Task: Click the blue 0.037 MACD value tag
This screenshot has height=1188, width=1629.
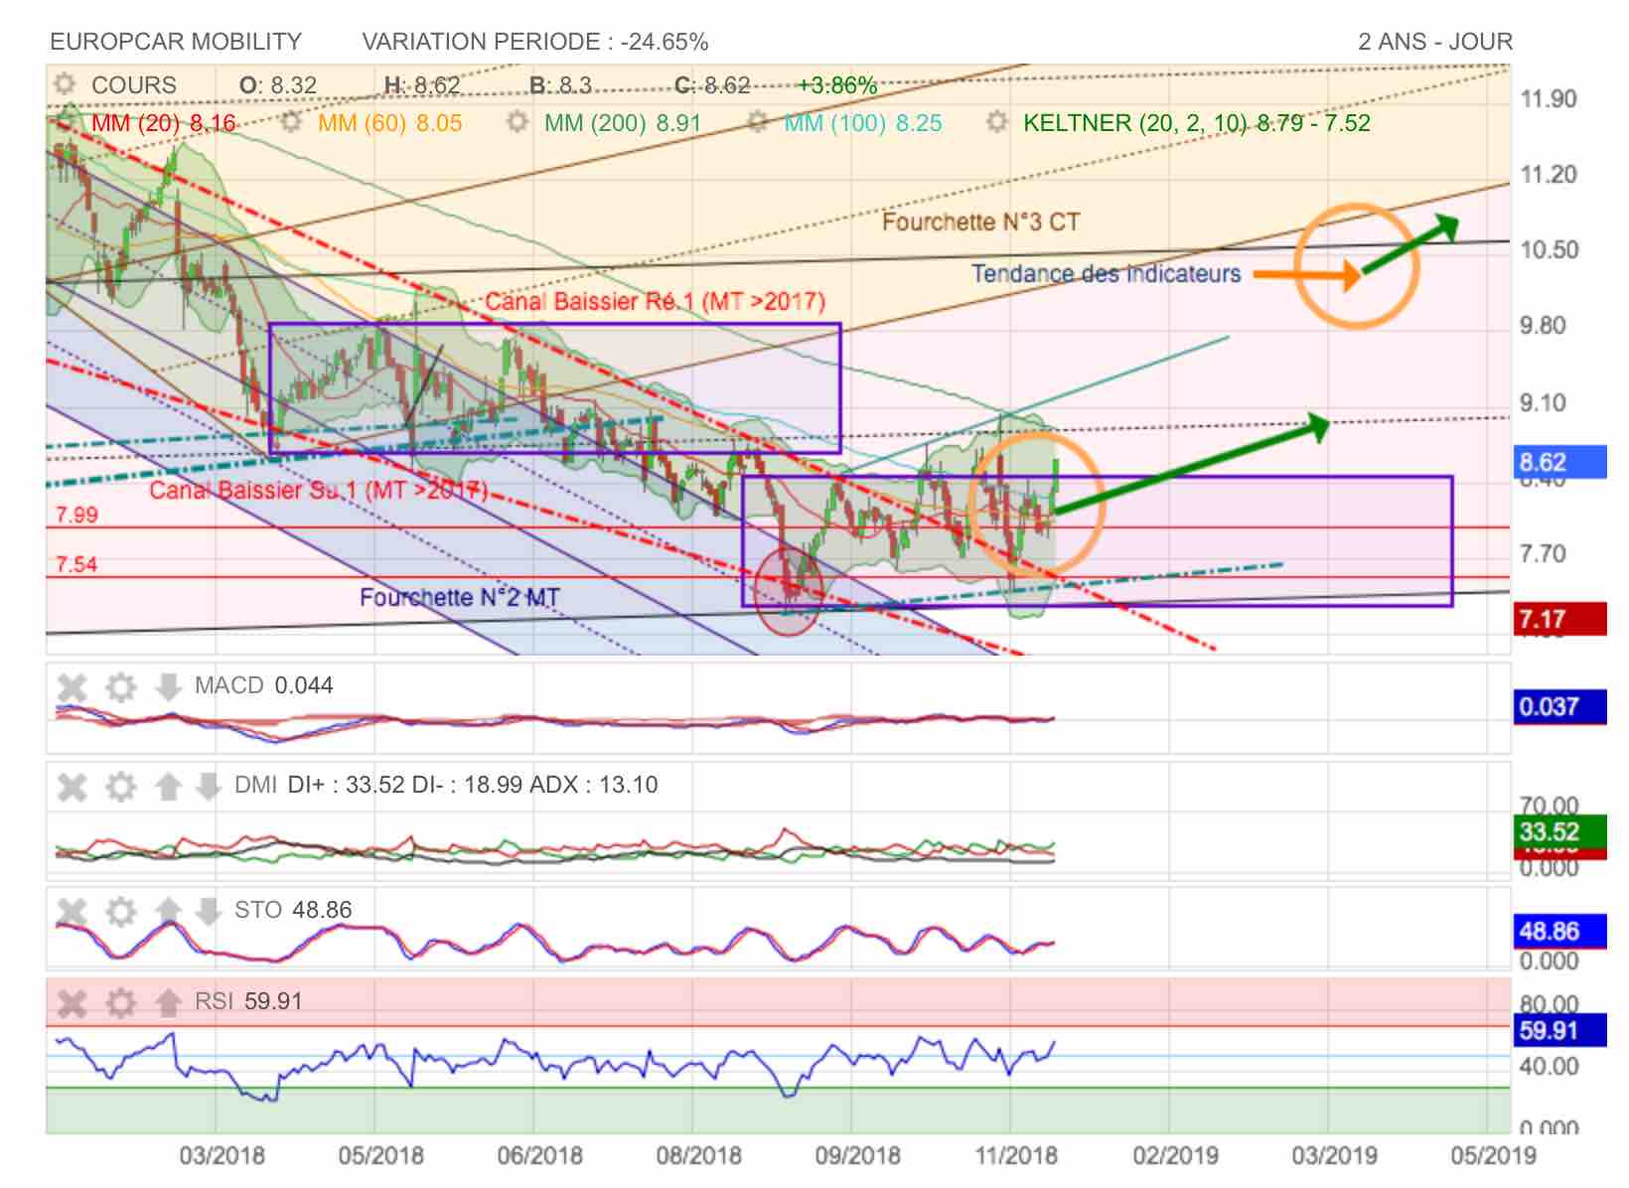Action: coord(1560,707)
